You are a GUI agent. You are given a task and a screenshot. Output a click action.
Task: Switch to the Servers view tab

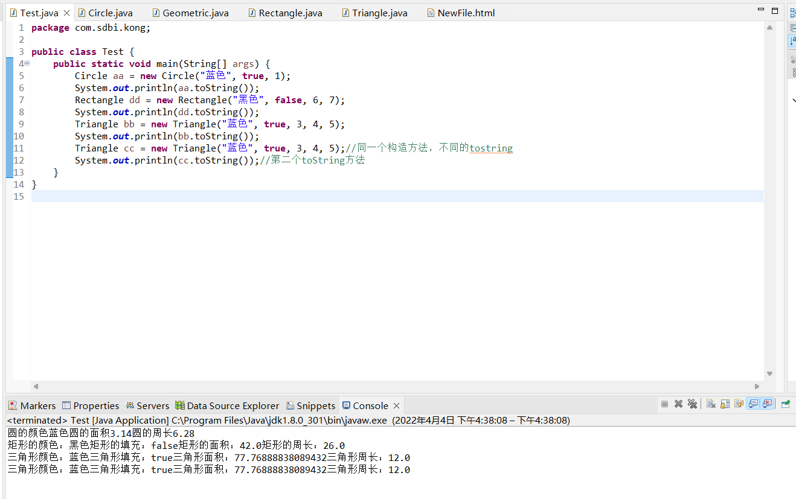click(147, 405)
